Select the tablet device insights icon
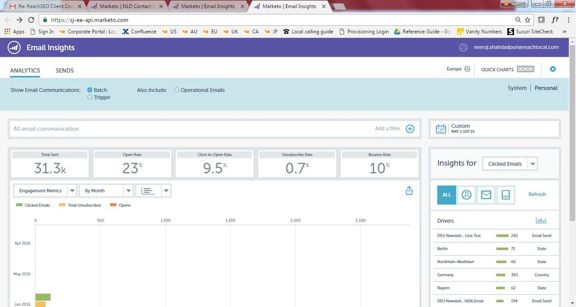This screenshot has width=576, height=307. pos(506,195)
